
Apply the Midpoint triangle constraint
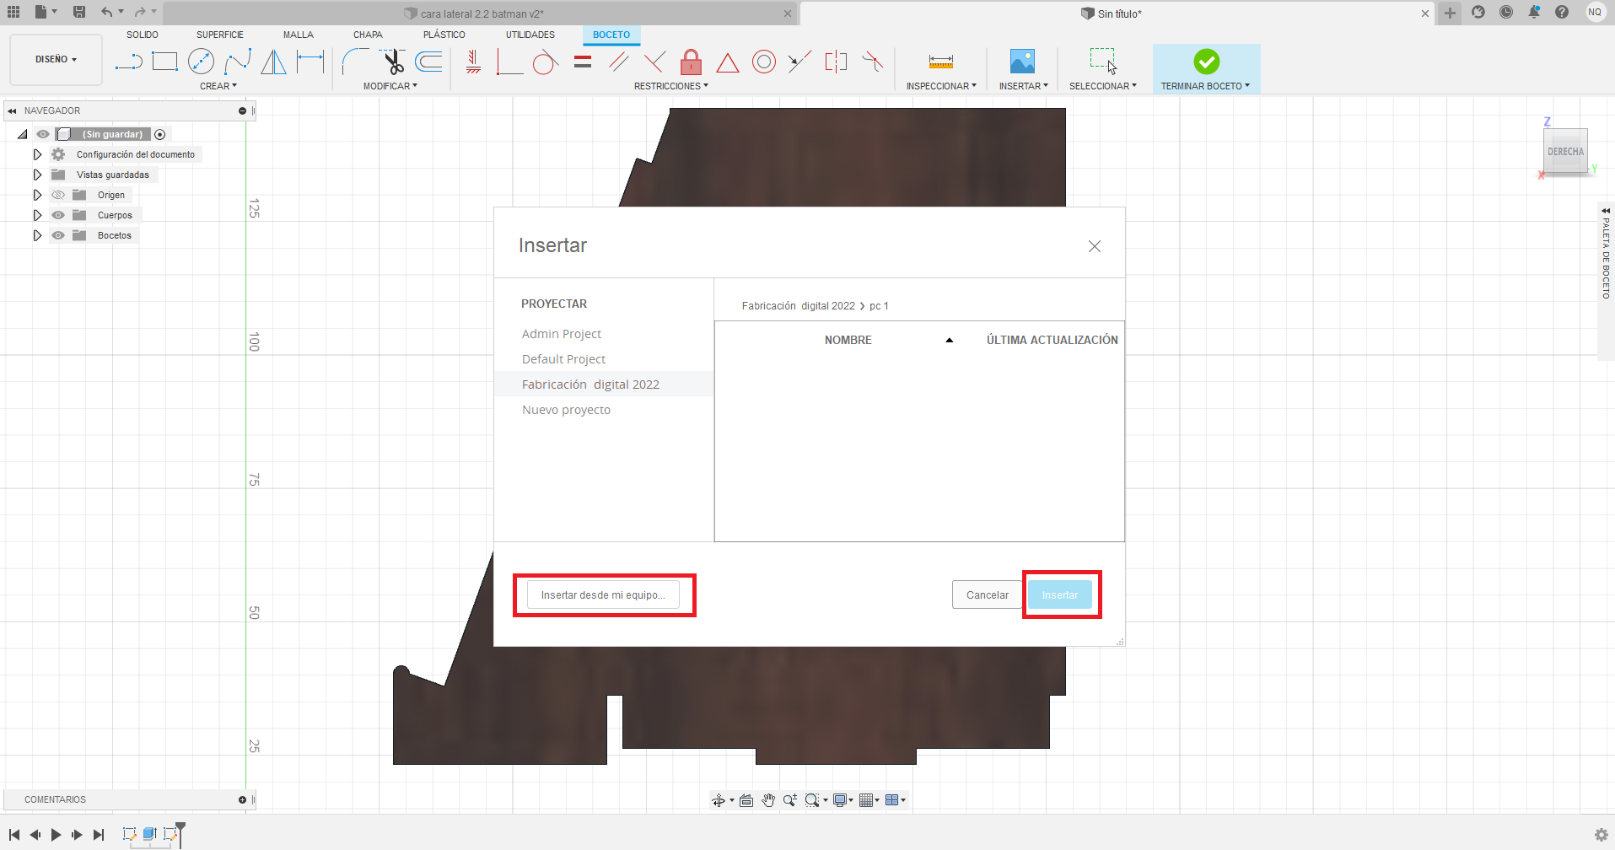[727, 62]
